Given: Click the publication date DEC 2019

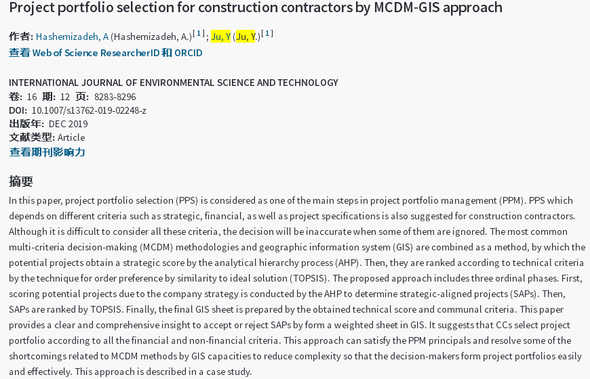Looking at the screenshot, I should tap(68, 124).
